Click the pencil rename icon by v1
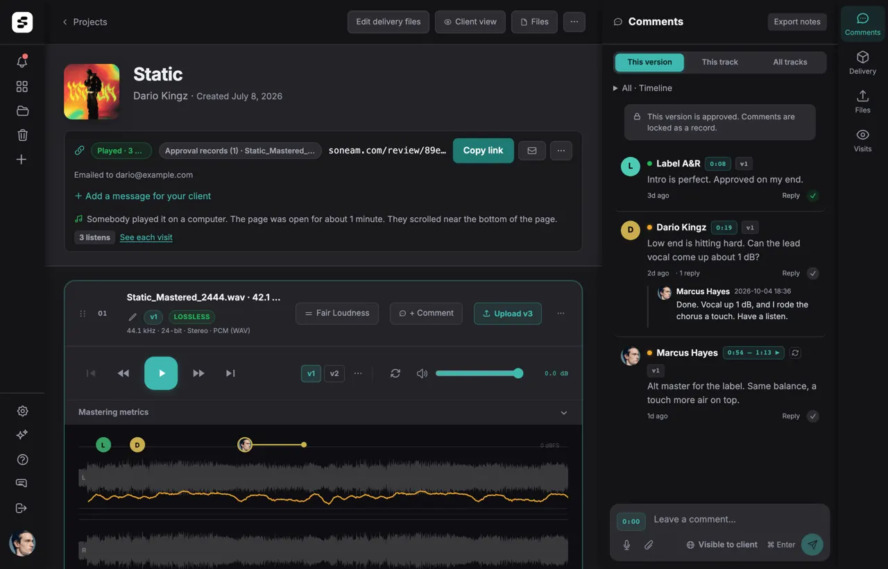Screen dimensions: 888x569 coord(133,316)
